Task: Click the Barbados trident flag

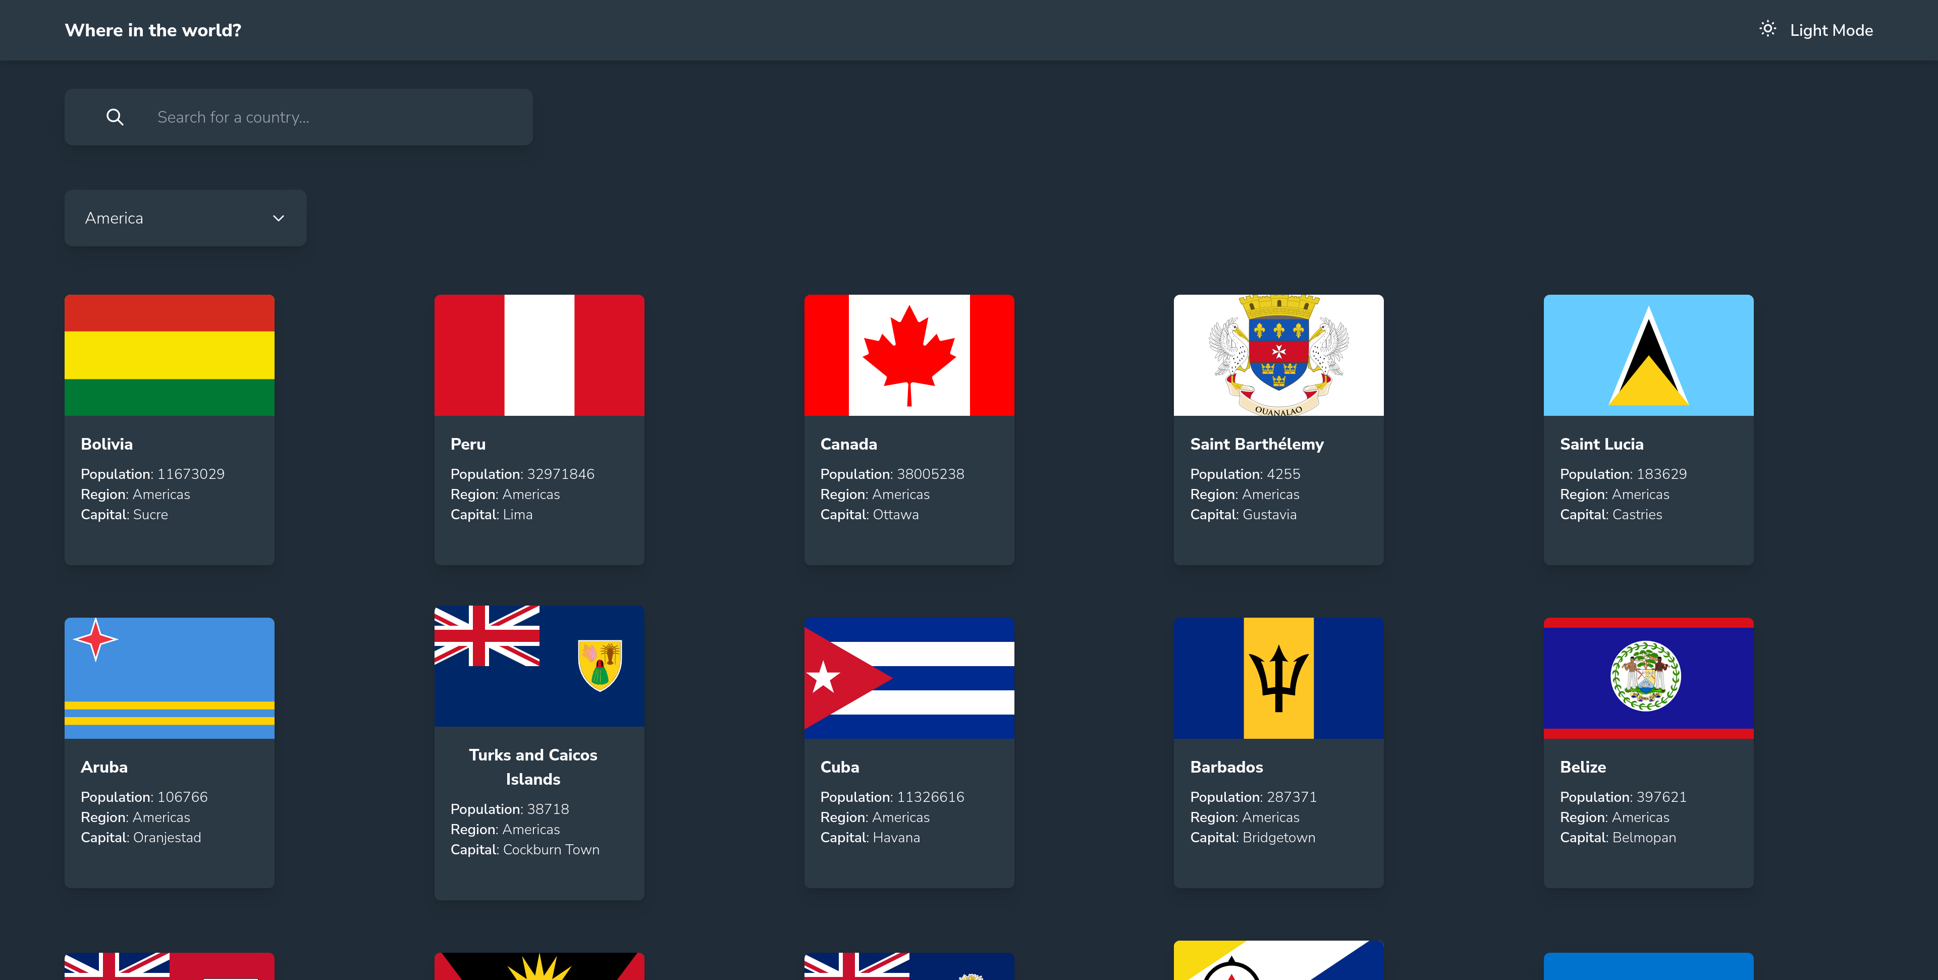Action: click(x=1278, y=678)
